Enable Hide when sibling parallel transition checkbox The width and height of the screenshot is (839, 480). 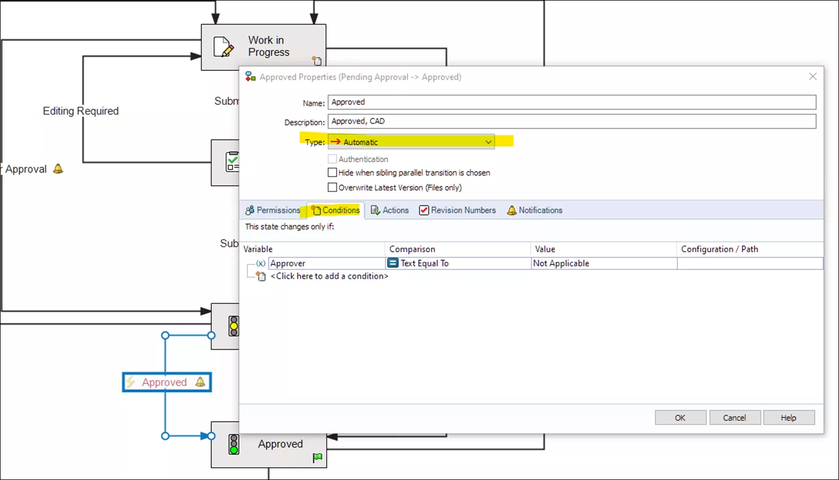pos(333,173)
